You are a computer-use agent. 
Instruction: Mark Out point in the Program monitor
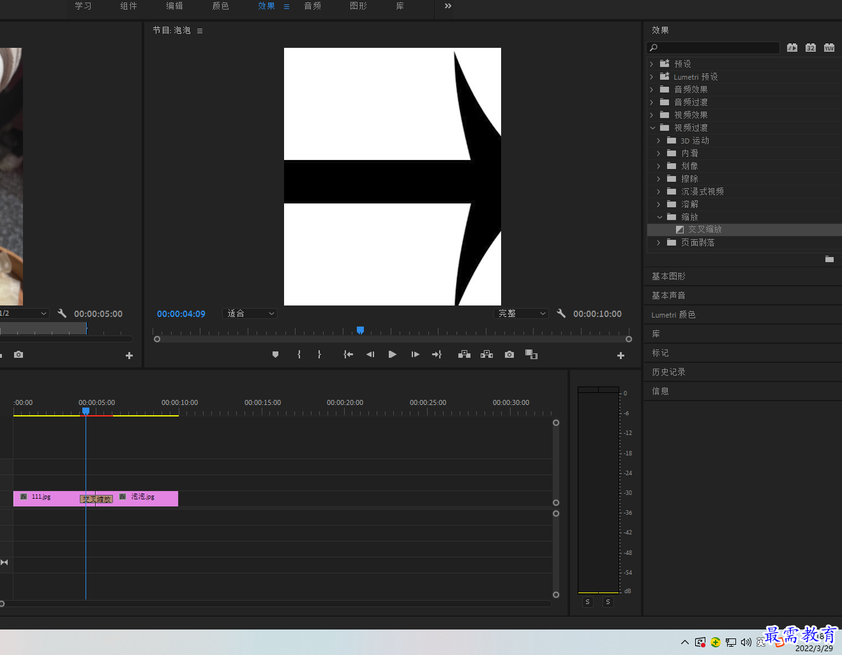pos(319,355)
